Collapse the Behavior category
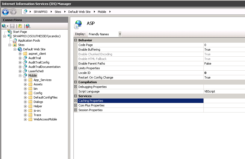The image size is (245, 159). [x=76, y=40]
